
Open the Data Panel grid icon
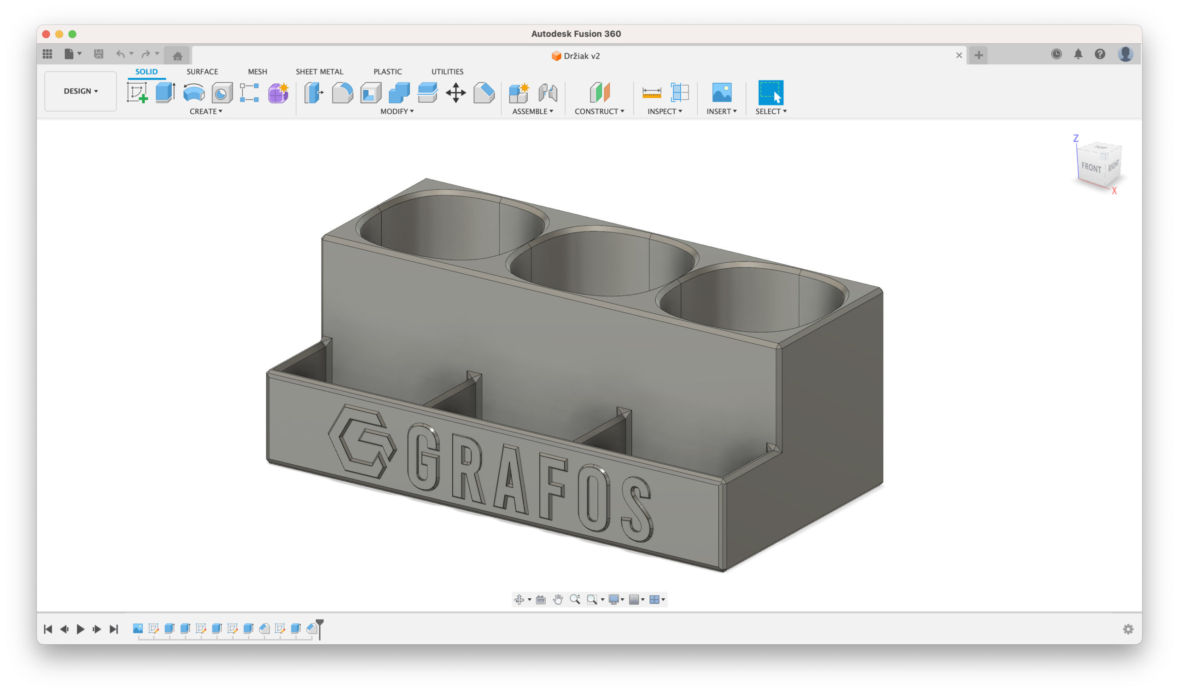tap(47, 54)
